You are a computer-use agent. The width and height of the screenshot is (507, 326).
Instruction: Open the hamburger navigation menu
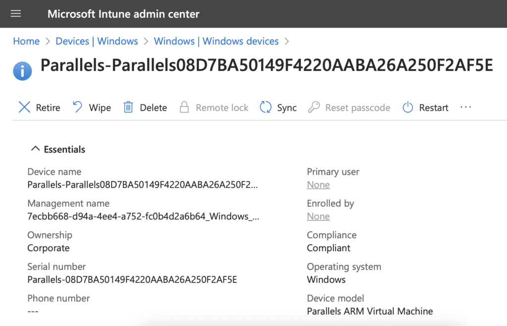point(16,14)
